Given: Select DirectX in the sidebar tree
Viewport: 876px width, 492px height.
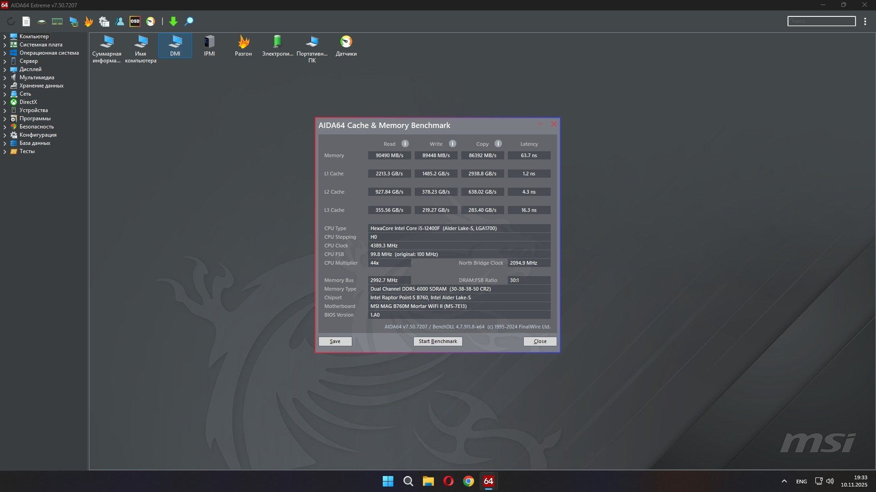Looking at the screenshot, I should click(28, 102).
